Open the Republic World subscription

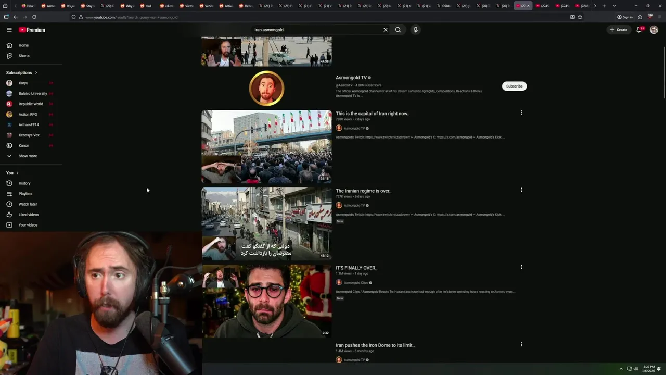[x=31, y=104]
